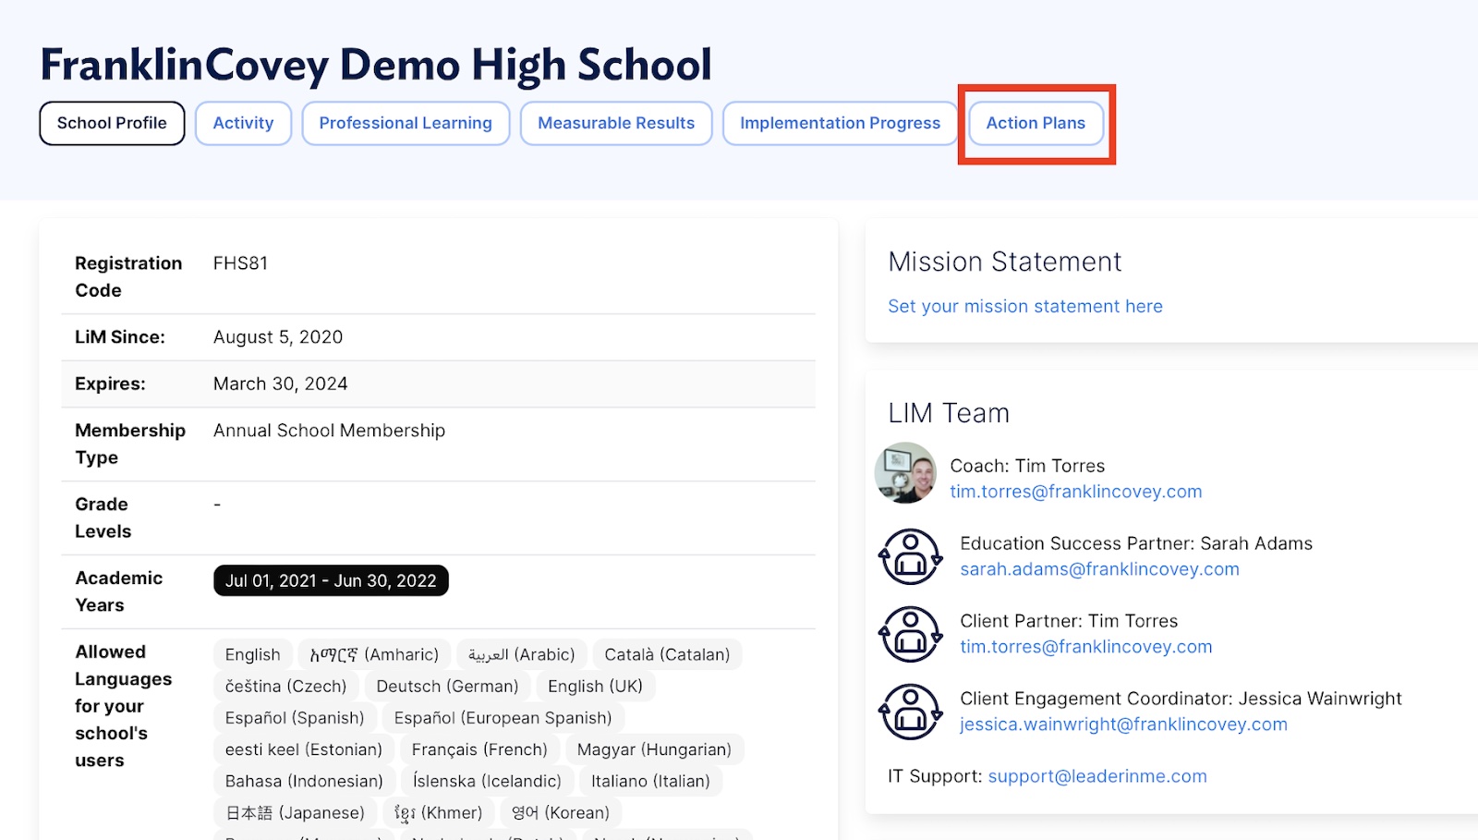
Task: Select the School Profile tab
Action: [x=112, y=123]
